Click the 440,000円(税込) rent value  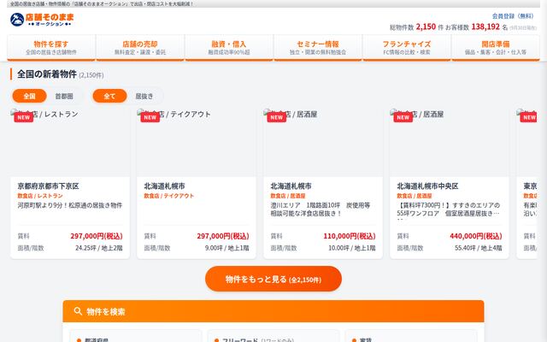coord(476,236)
